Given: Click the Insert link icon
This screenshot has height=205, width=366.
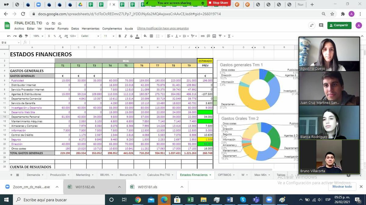Looking at the screenshot, I should (x=203, y=36).
